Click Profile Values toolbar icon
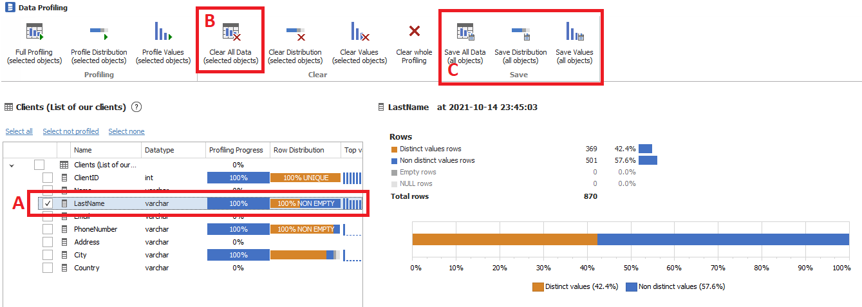 [163, 32]
